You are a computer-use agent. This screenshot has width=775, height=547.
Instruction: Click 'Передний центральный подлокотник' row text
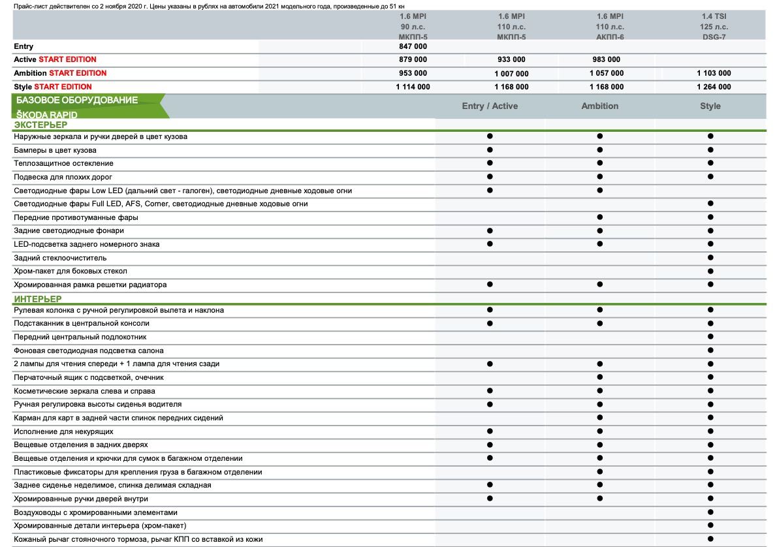pyautogui.click(x=80, y=337)
